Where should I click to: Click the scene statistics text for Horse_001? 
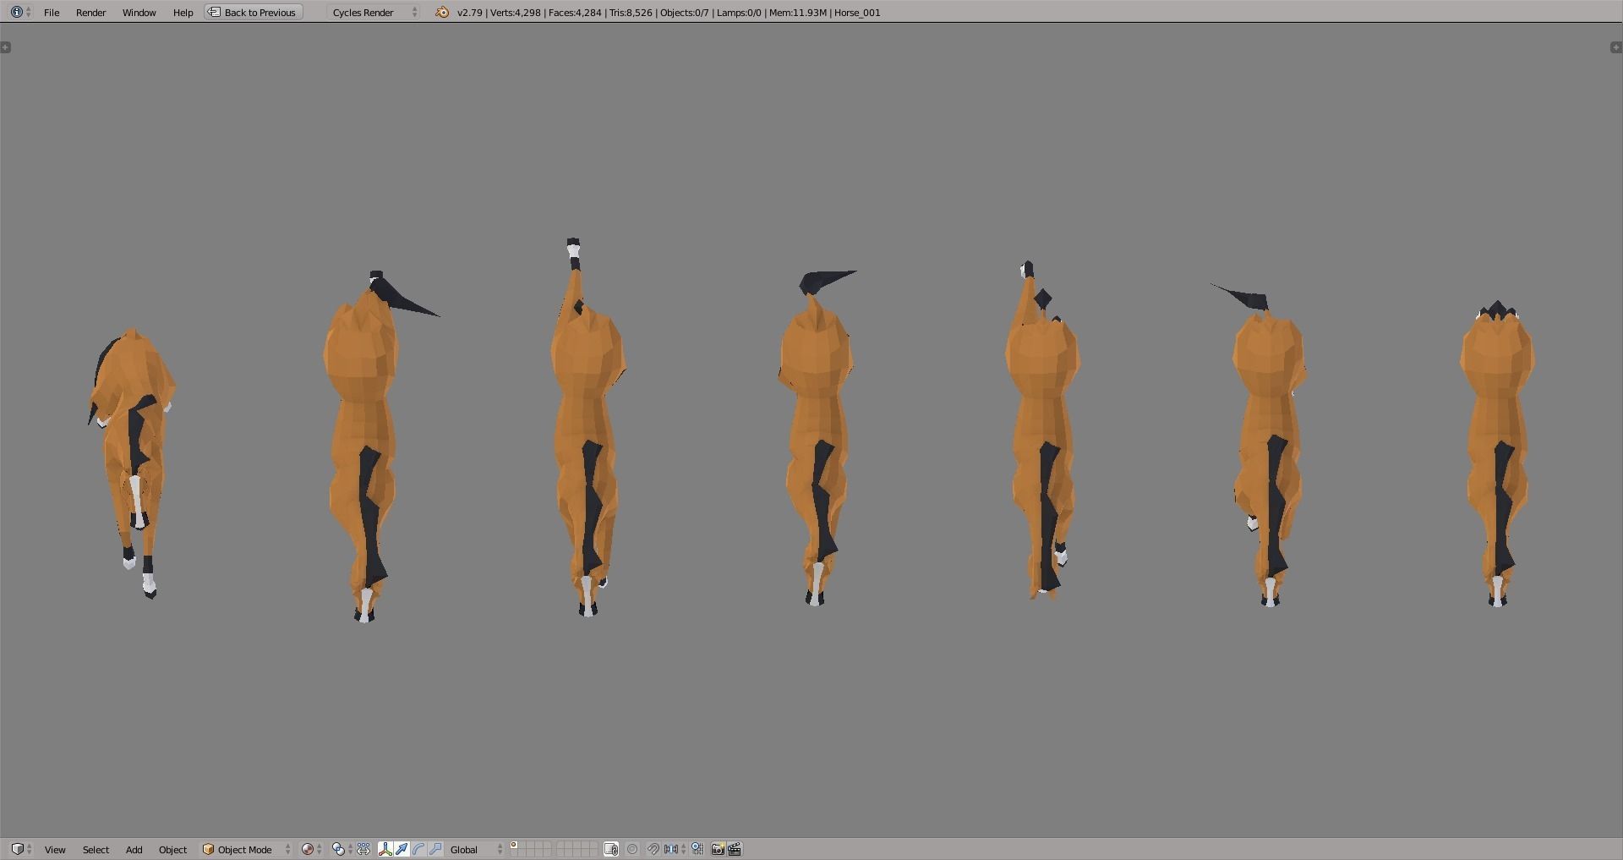(x=669, y=13)
